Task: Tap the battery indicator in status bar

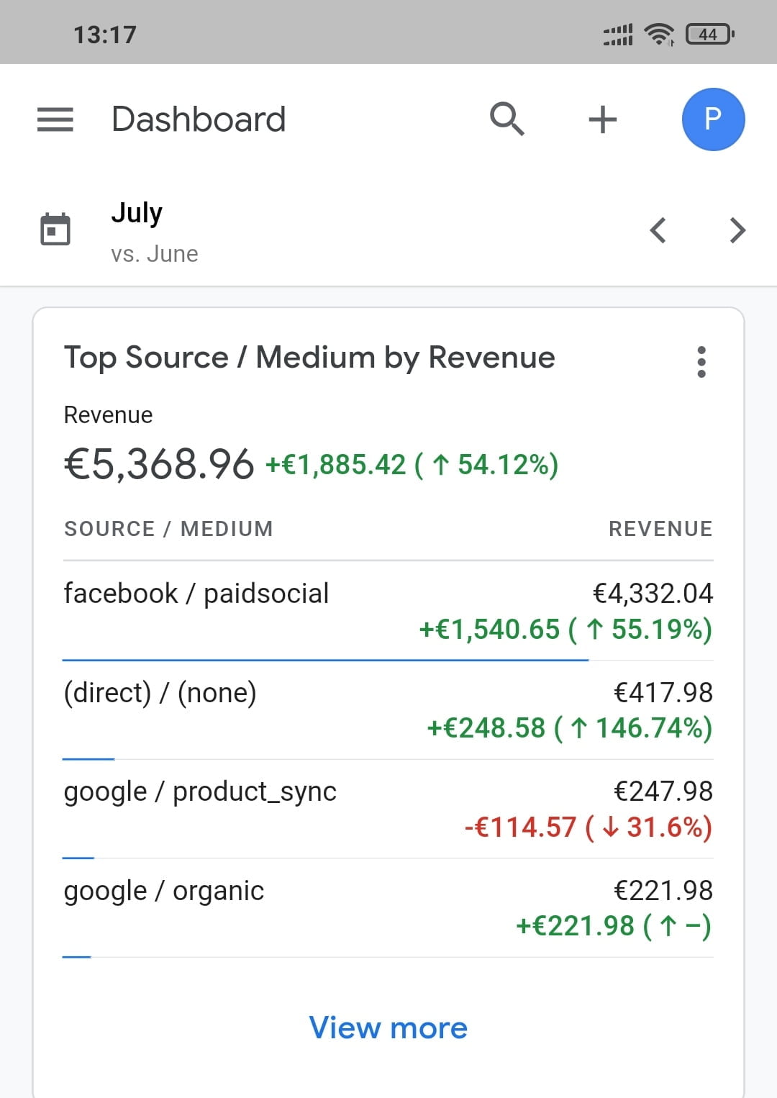Action: point(709,34)
